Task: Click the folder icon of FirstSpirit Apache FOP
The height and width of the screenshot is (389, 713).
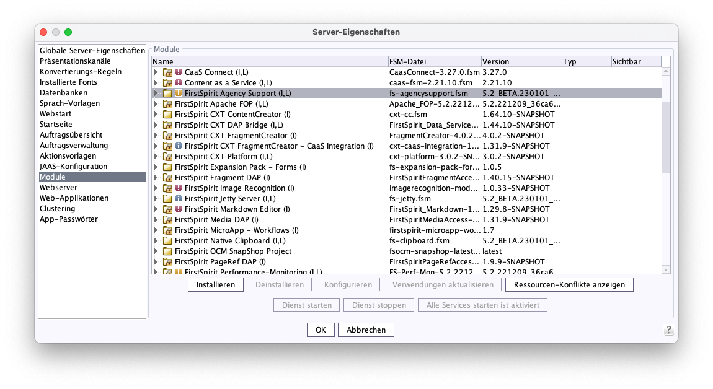Action: click(x=167, y=103)
